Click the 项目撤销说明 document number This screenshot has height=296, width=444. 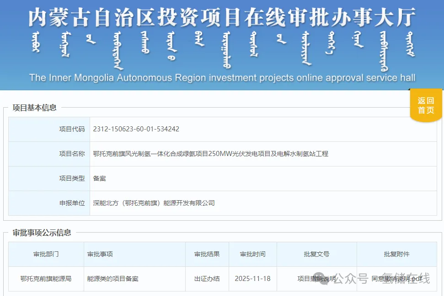316,279
